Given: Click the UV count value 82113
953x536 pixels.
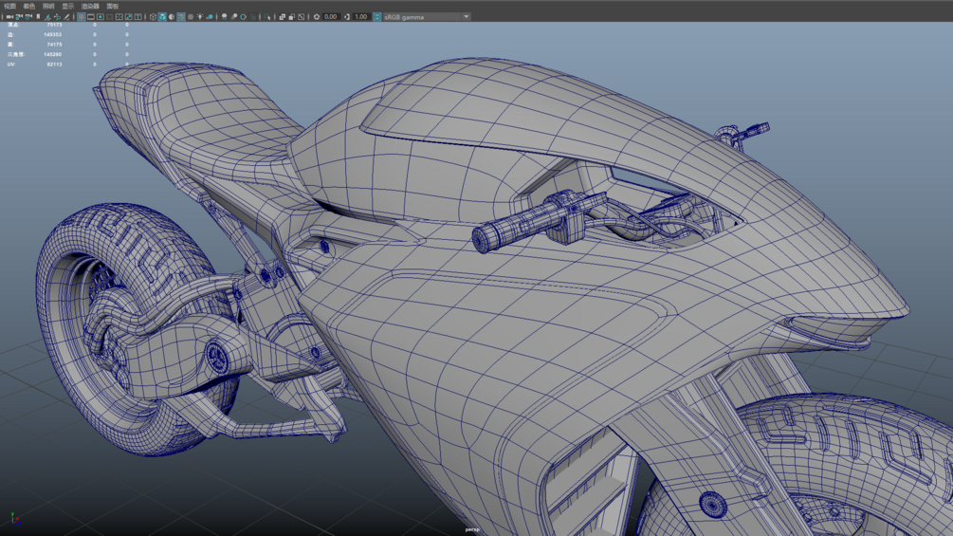Looking at the screenshot, I should coord(54,64).
